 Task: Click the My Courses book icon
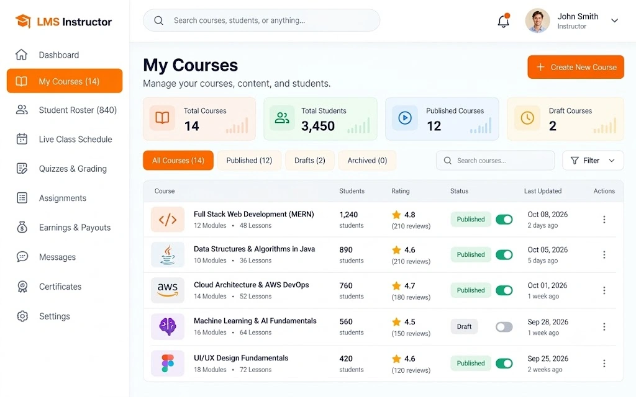(22, 81)
